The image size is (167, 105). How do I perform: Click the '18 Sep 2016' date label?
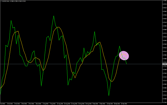[x=117, y=104]
